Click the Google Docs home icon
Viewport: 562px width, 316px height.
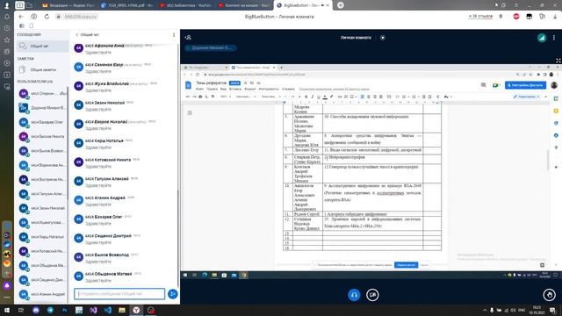coord(188,85)
